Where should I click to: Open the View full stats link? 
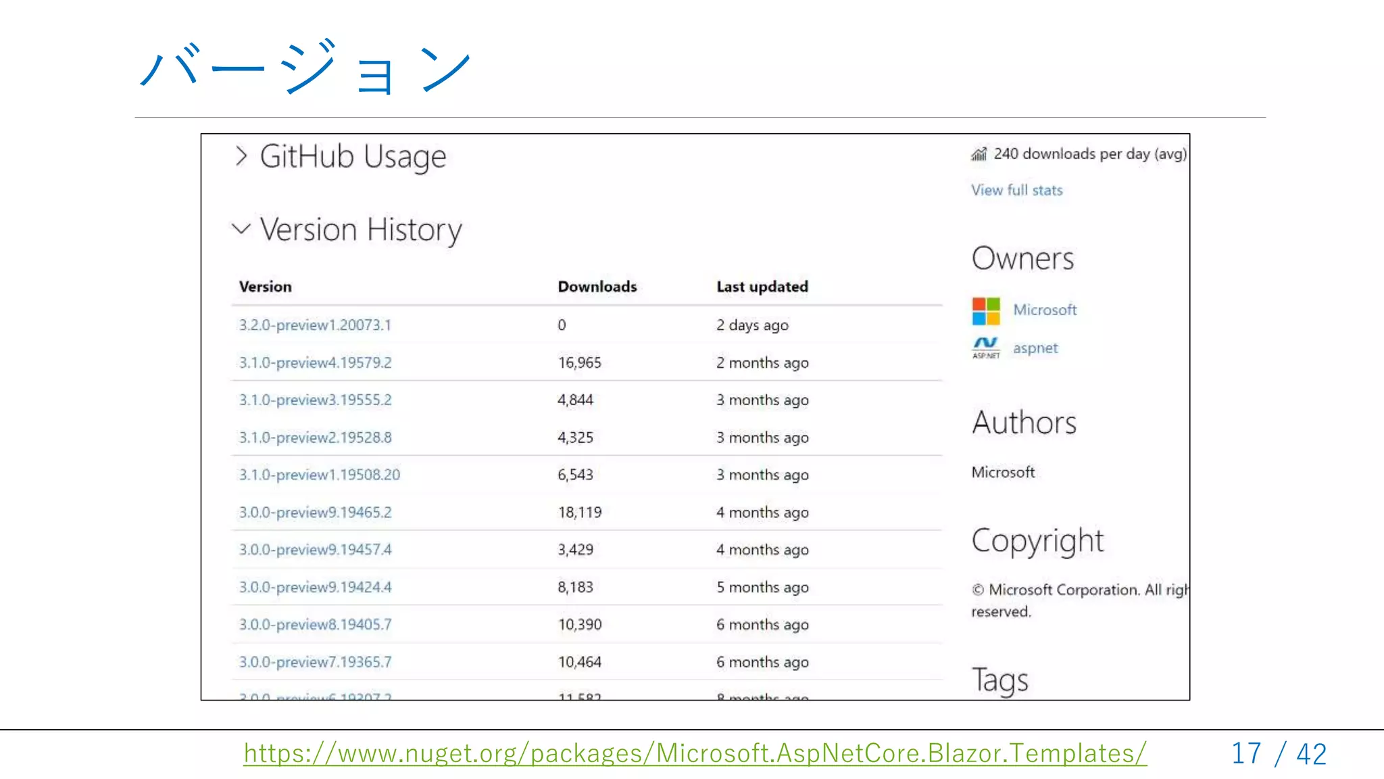1016,191
